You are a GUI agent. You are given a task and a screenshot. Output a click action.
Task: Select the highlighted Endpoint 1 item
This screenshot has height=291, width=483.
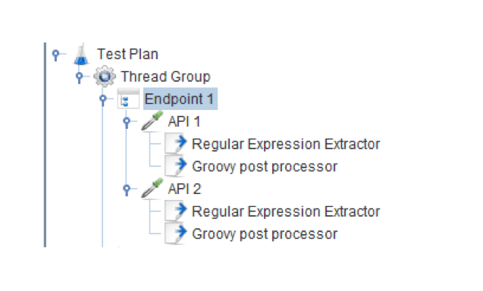pyautogui.click(x=180, y=99)
